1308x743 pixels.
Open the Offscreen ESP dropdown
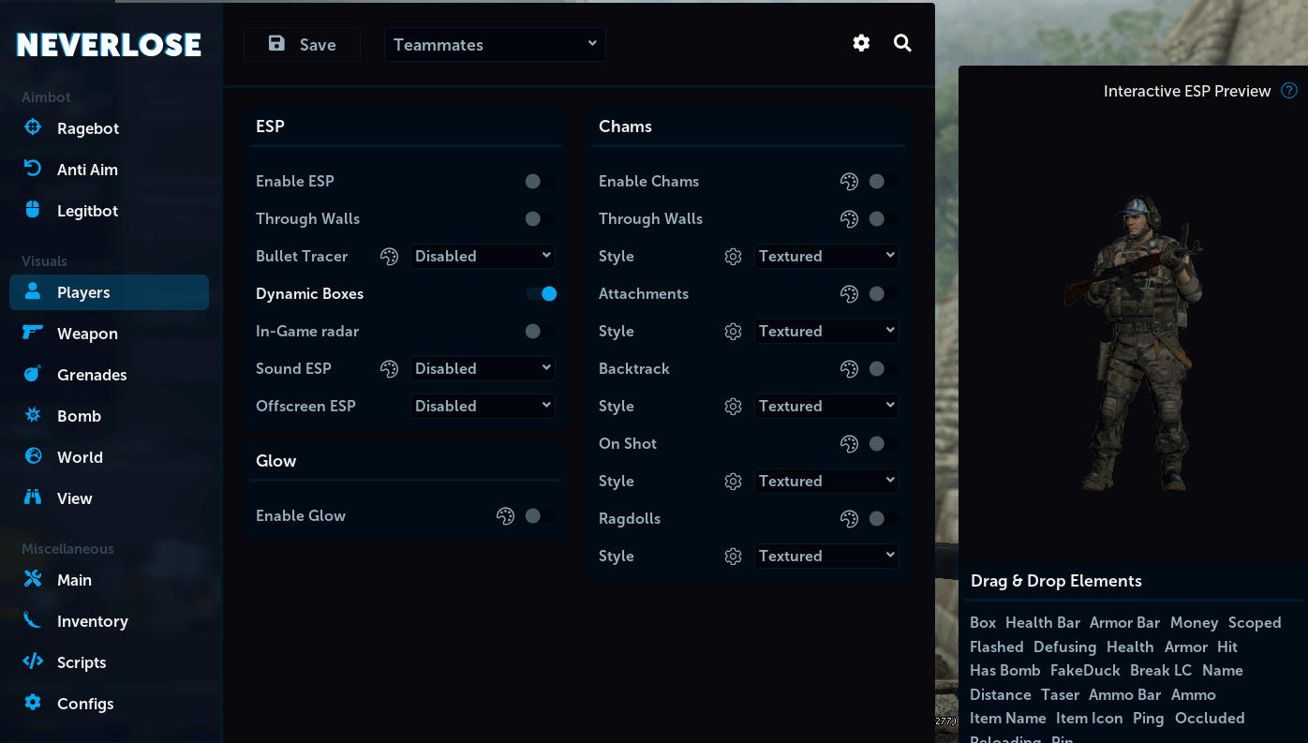coord(483,406)
